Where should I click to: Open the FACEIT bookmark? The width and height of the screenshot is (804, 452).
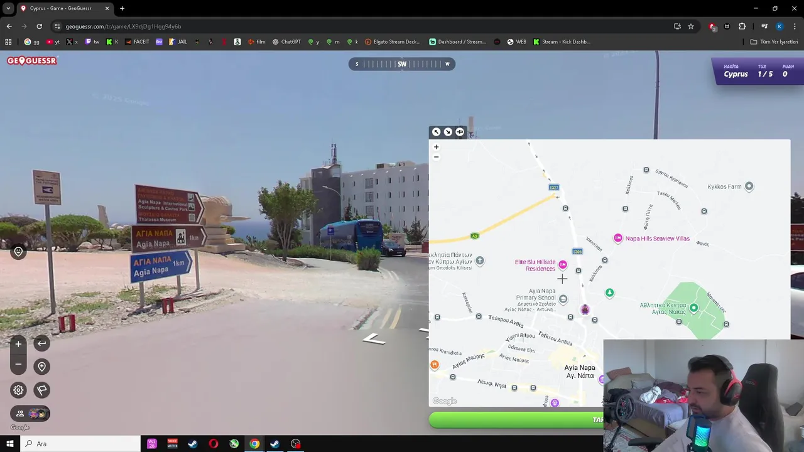(137, 42)
